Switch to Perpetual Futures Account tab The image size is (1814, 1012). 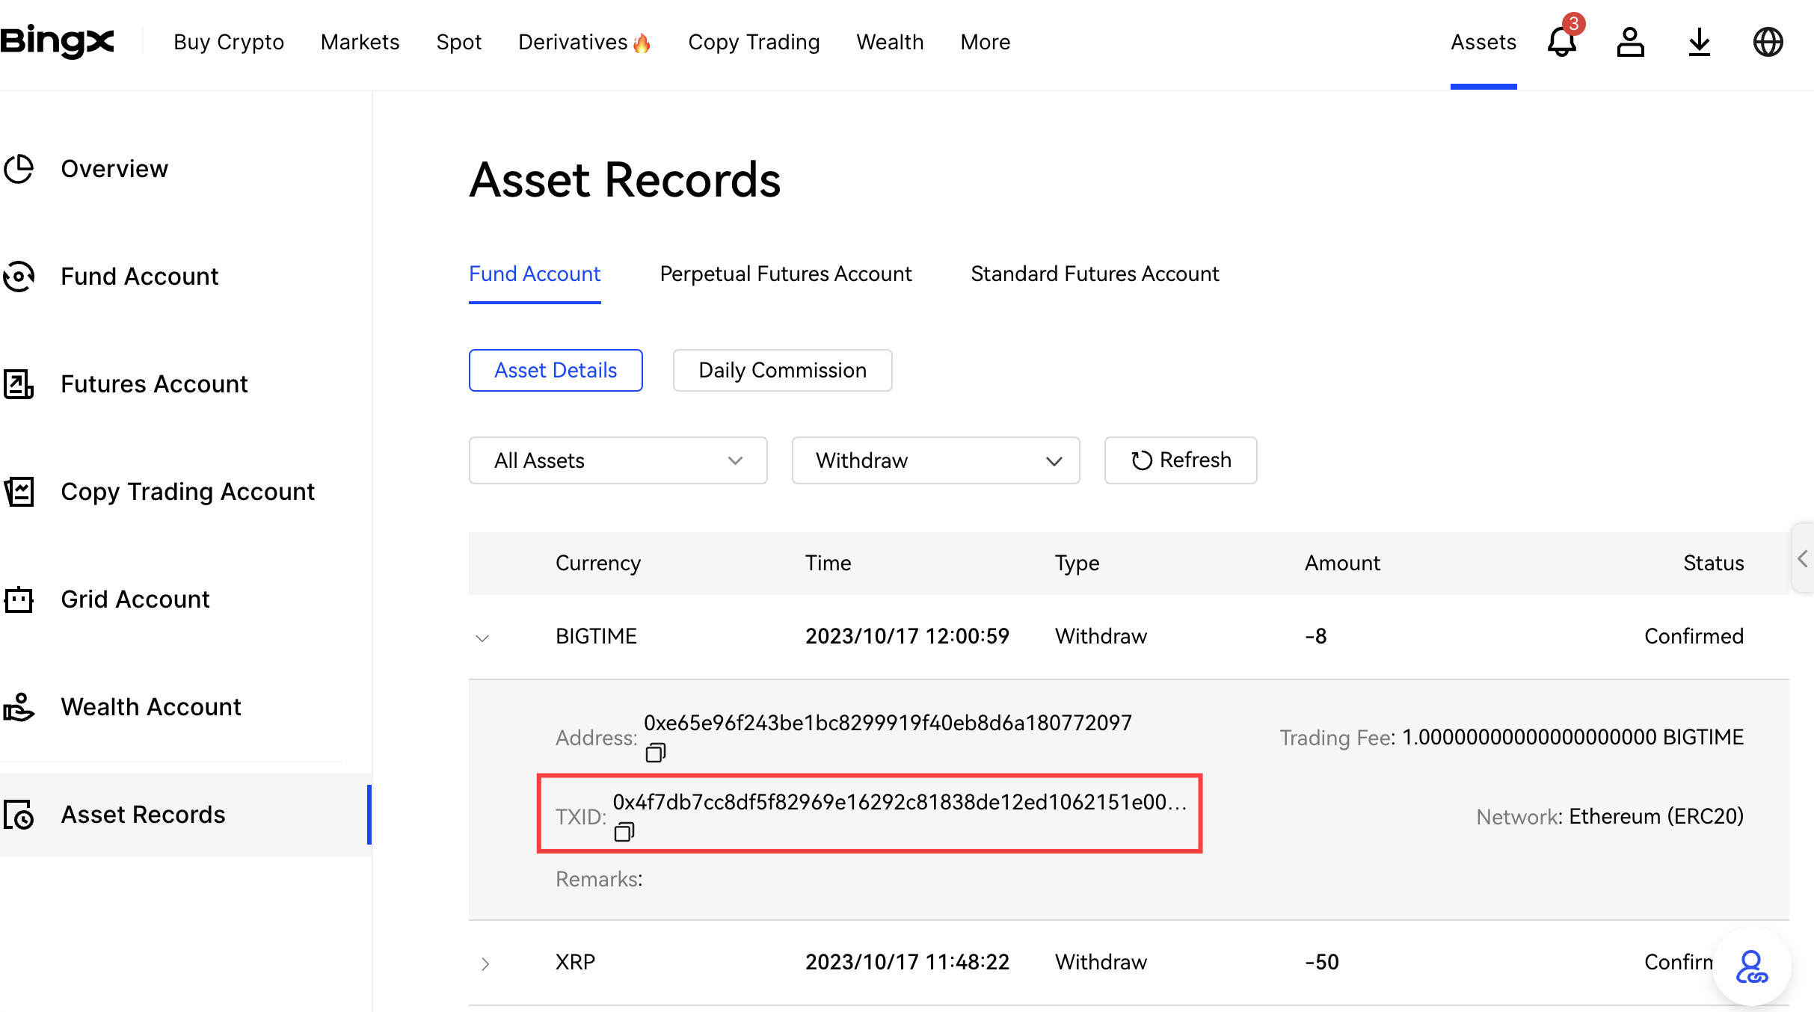click(x=786, y=274)
